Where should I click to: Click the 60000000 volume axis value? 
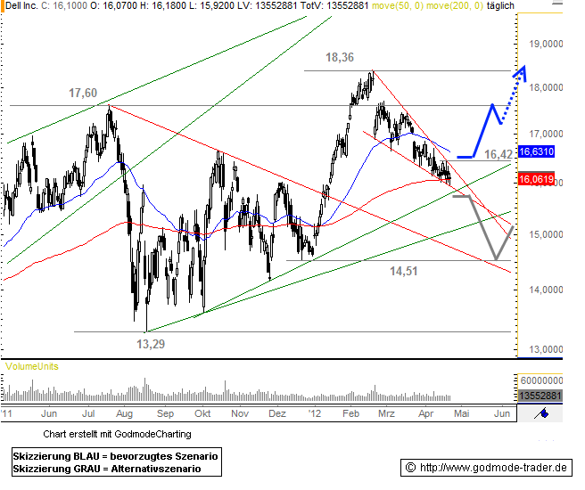(541, 380)
